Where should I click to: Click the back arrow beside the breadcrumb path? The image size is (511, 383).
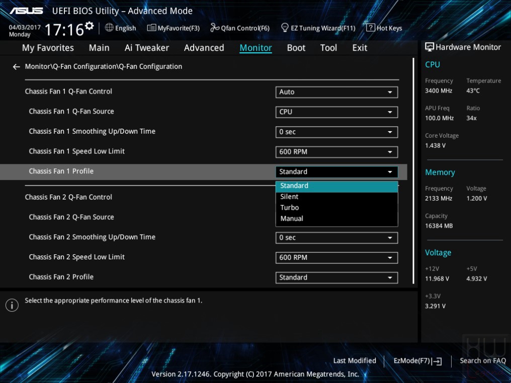pyautogui.click(x=16, y=67)
